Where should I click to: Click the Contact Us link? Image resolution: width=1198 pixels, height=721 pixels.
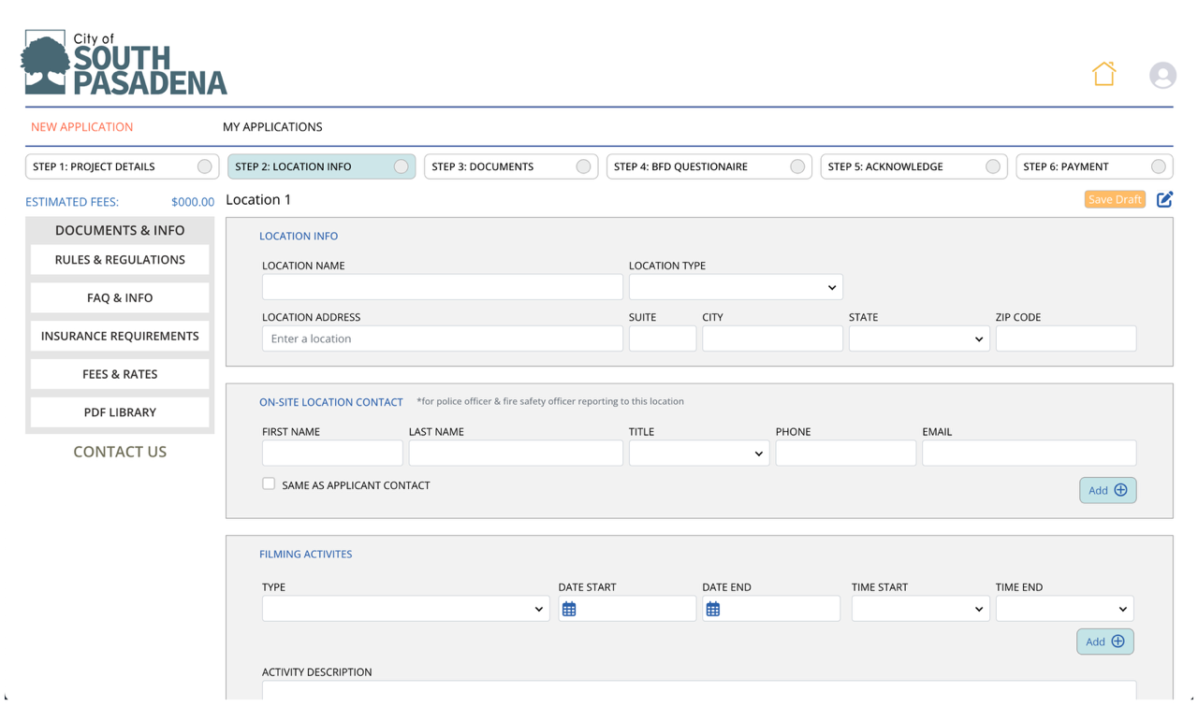120,452
